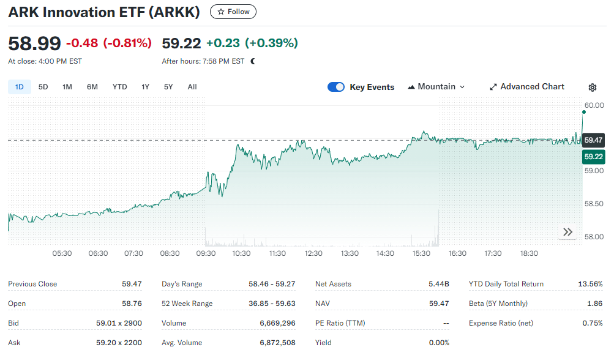Click the NAV label
This screenshot has width=614, height=358.
coord(323,304)
